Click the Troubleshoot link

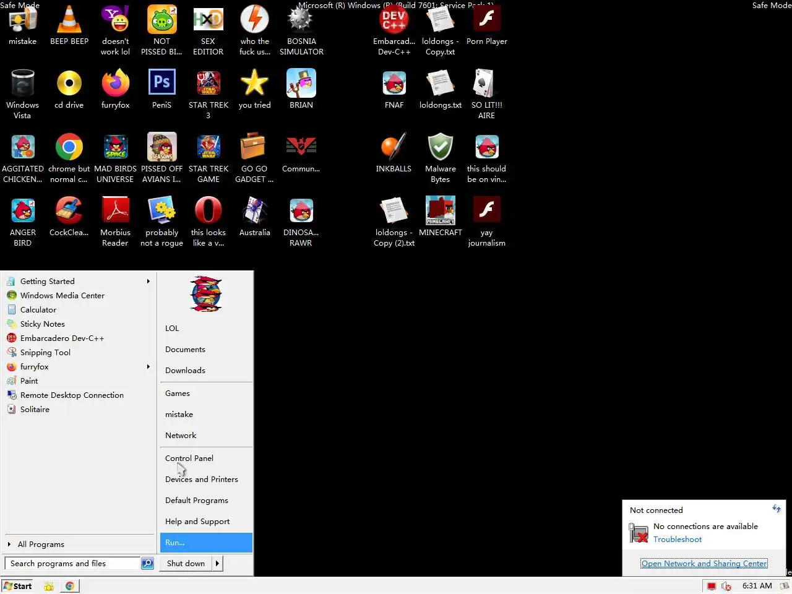(678, 539)
